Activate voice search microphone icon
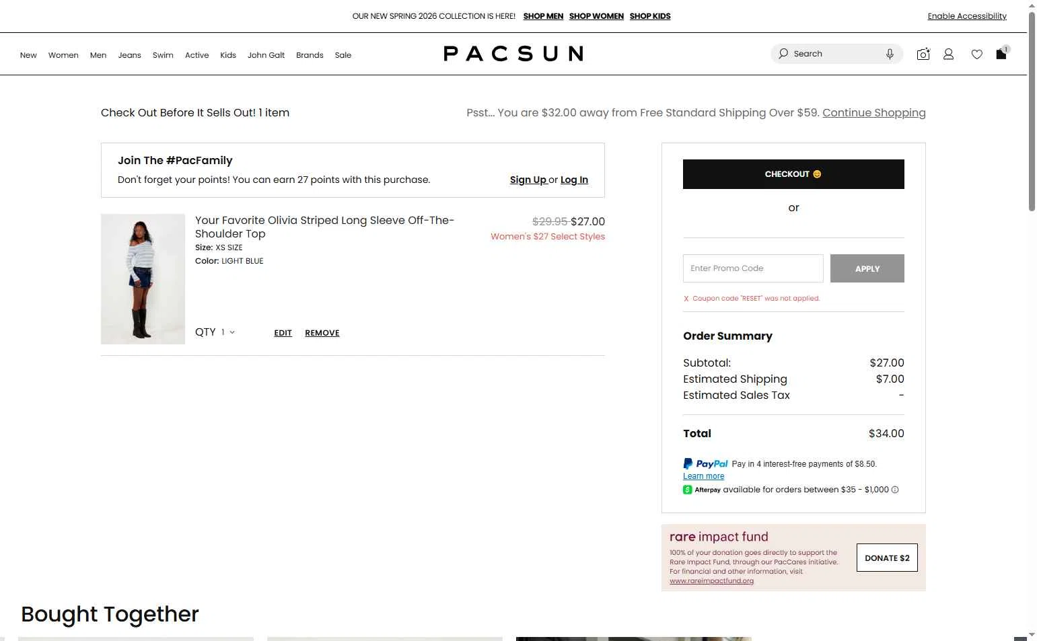This screenshot has height=641, width=1037. pyautogui.click(x=890, y=54)
